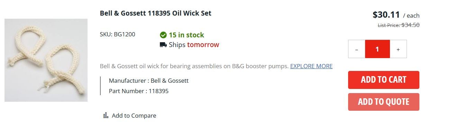Click the quantity field showing 1
Viewport: 454px width, 127px height.
pyautogui.click(x=378, y=49)
